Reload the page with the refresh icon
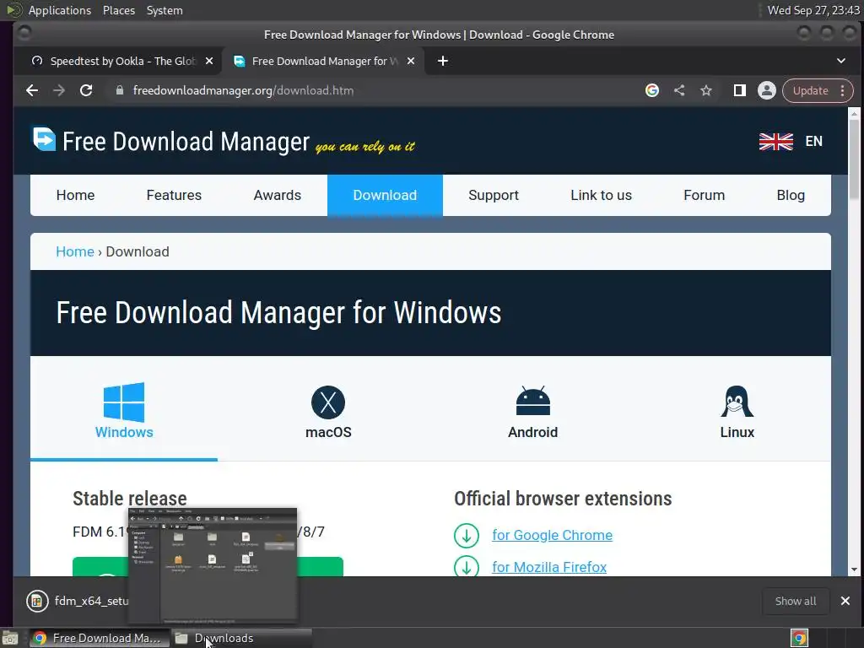 [x=86, y=90]
